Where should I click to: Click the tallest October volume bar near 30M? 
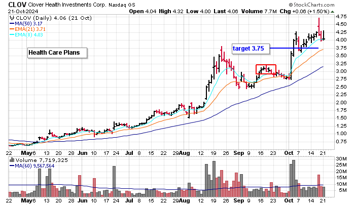tap(294, 179)
